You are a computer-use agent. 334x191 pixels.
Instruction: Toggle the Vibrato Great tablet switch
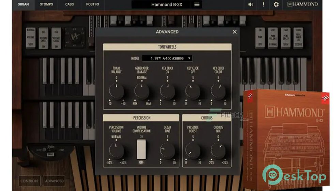56,38
